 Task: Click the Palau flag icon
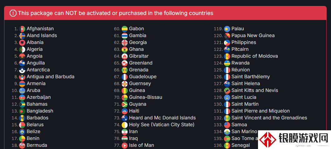pyautogui.click(x=227, y=29)
